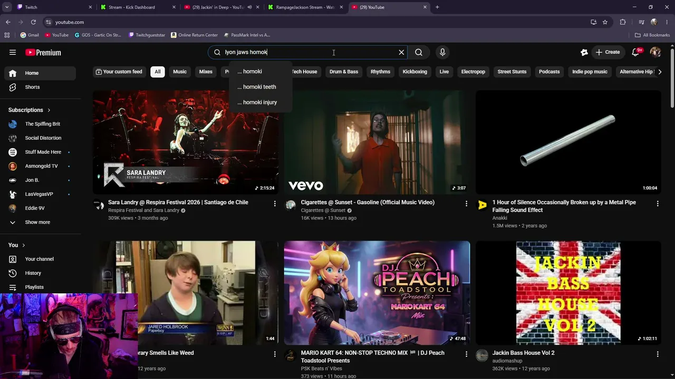Open the Chrome profile avatar
The height and width of the screenshot is (379, 675).
coord(654,22)
